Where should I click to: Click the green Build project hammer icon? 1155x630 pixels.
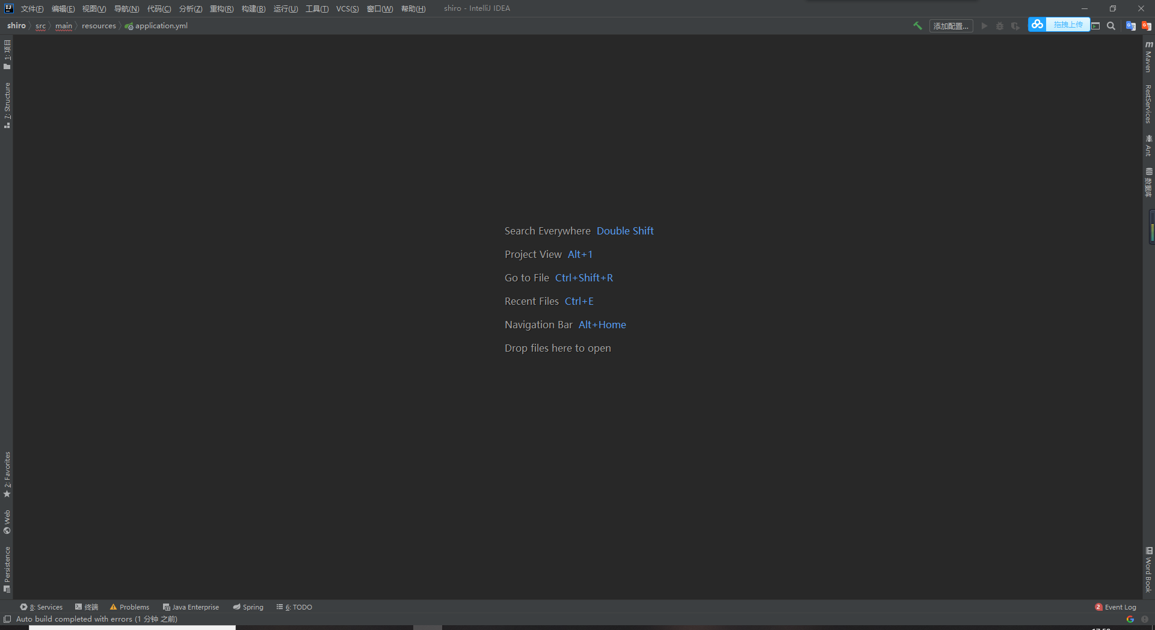(917, 26)
